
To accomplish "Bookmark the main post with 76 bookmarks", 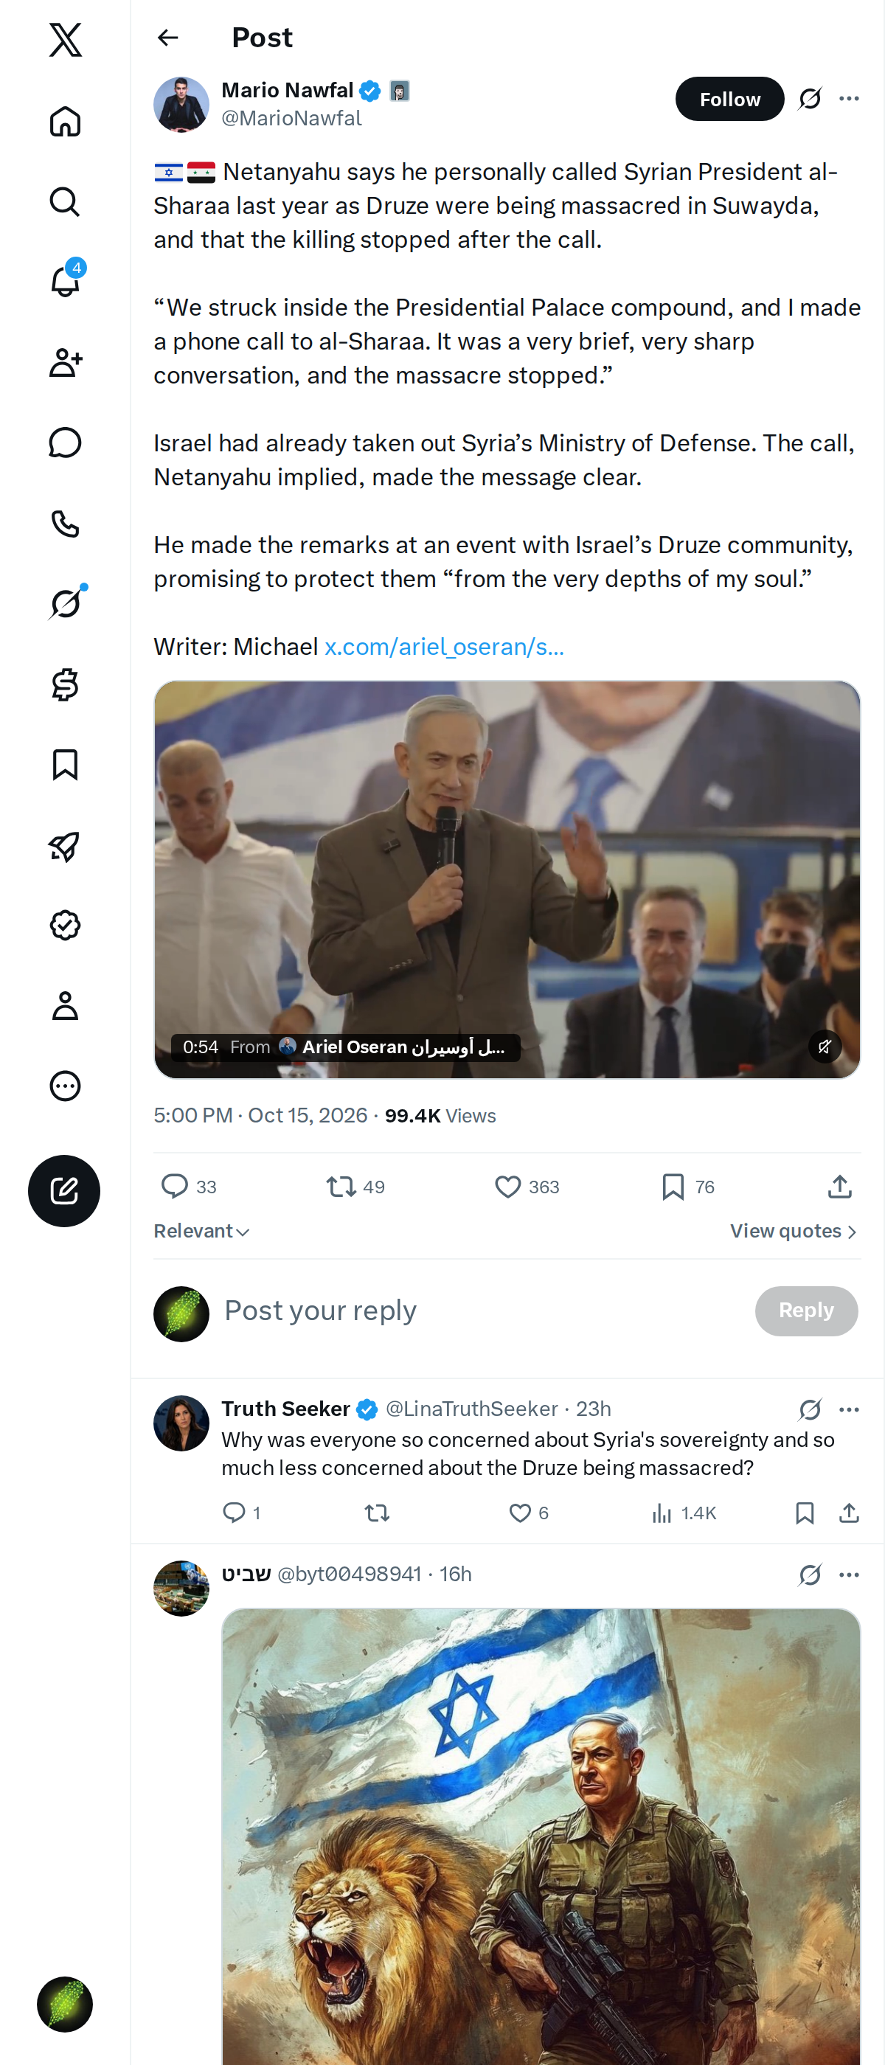I will pyautogui.click(x=688, y=1187).
